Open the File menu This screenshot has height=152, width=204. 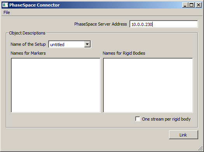pos(7,12)
